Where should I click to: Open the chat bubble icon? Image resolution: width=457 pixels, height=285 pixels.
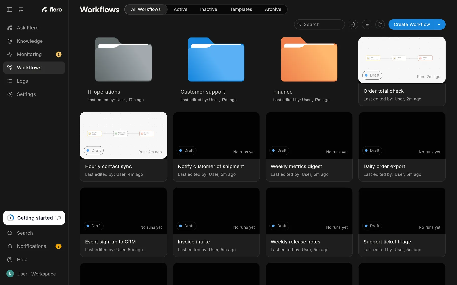[x=21, y=10]
